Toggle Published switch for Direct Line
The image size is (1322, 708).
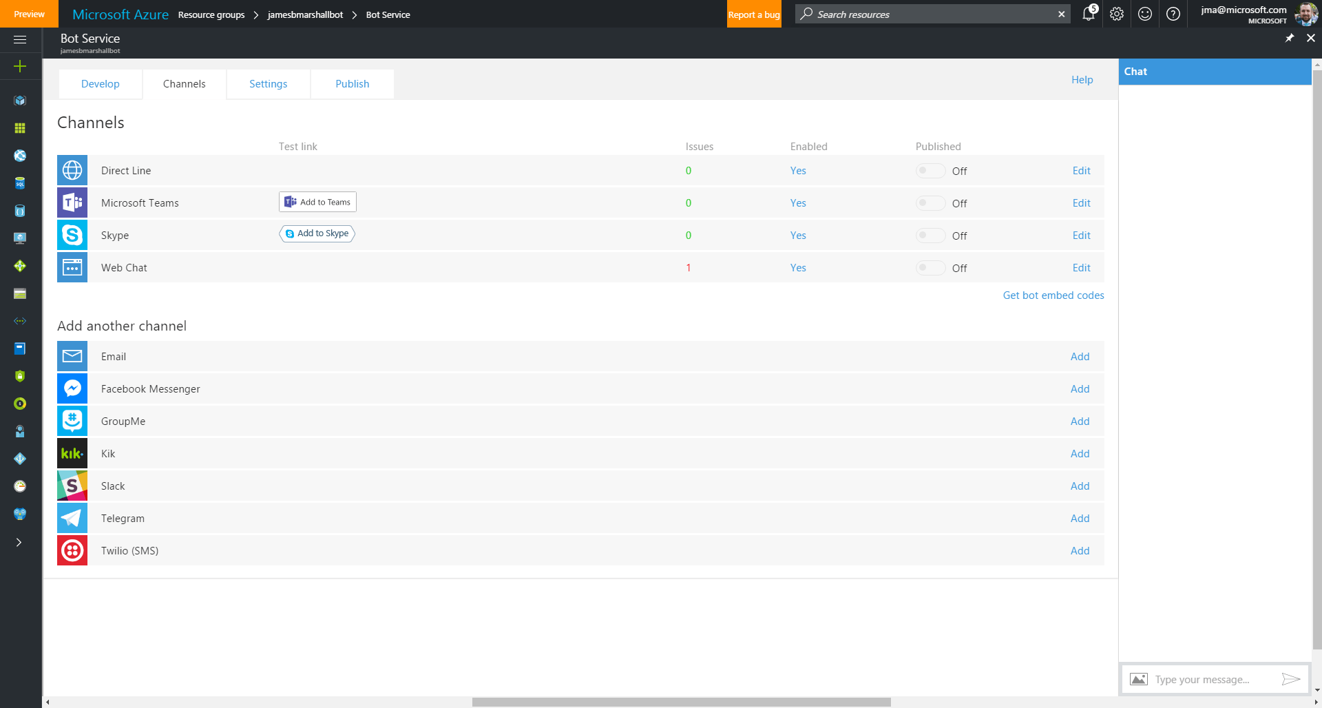tap(930, 171)
